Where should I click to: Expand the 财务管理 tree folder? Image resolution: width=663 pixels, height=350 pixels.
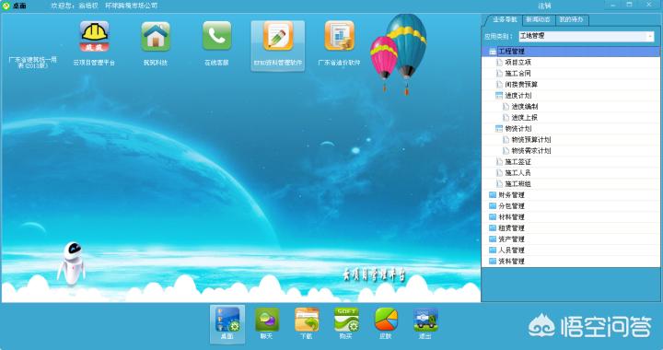click(x=493, y=195)
